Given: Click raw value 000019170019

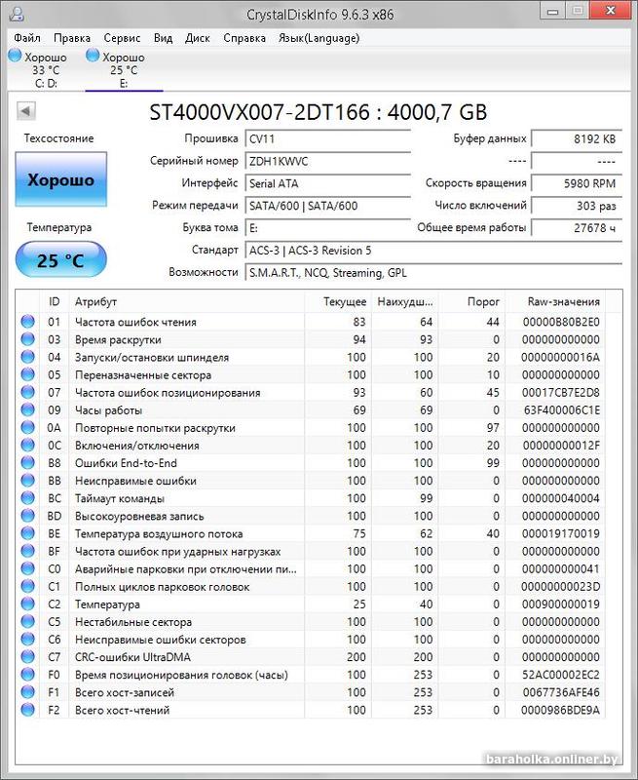Looking at the screenshot, I should click(x=561, y=533).
